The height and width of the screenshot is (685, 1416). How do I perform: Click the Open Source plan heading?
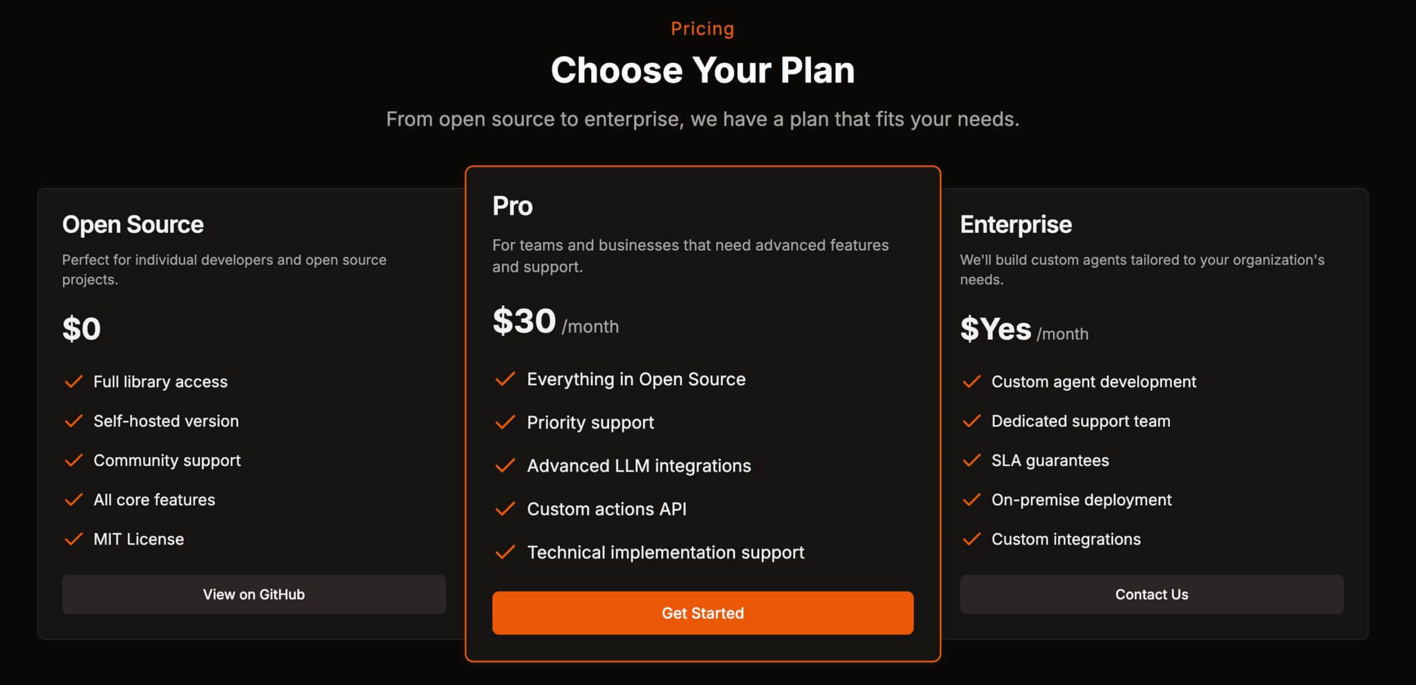[133, 224]
